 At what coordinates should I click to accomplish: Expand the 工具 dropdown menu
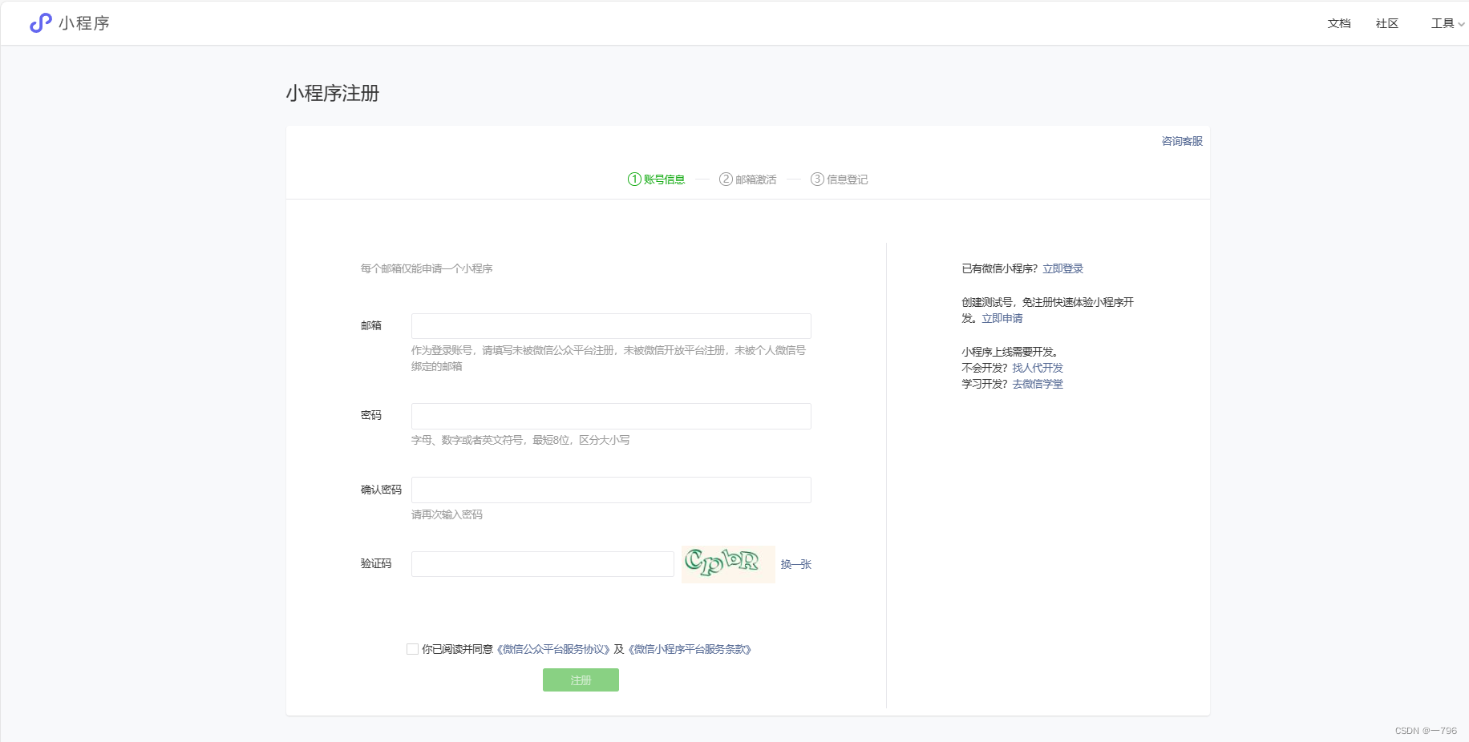click(1447, 23)
